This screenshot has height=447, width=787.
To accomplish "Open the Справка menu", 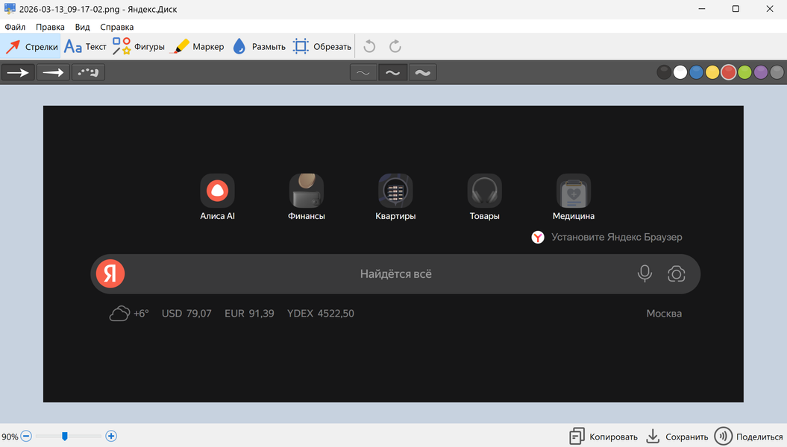I will (117, 27).
